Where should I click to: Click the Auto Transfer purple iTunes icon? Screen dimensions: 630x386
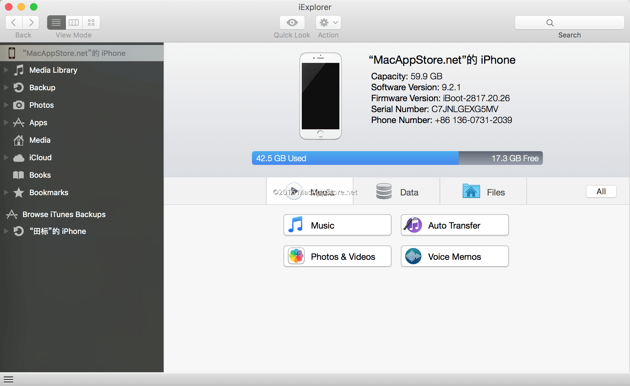coord(413,225)
